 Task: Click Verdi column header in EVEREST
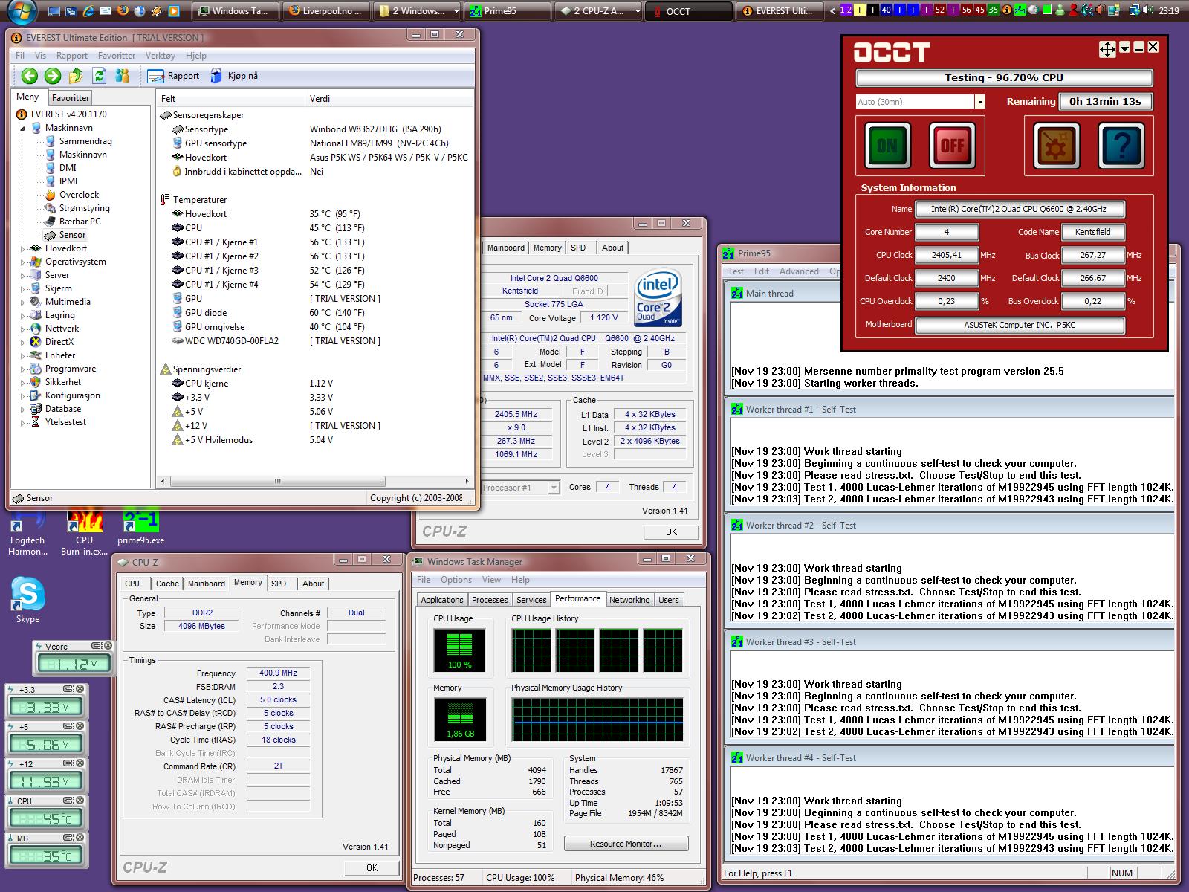pyautogui.click(x=389, y=98)
